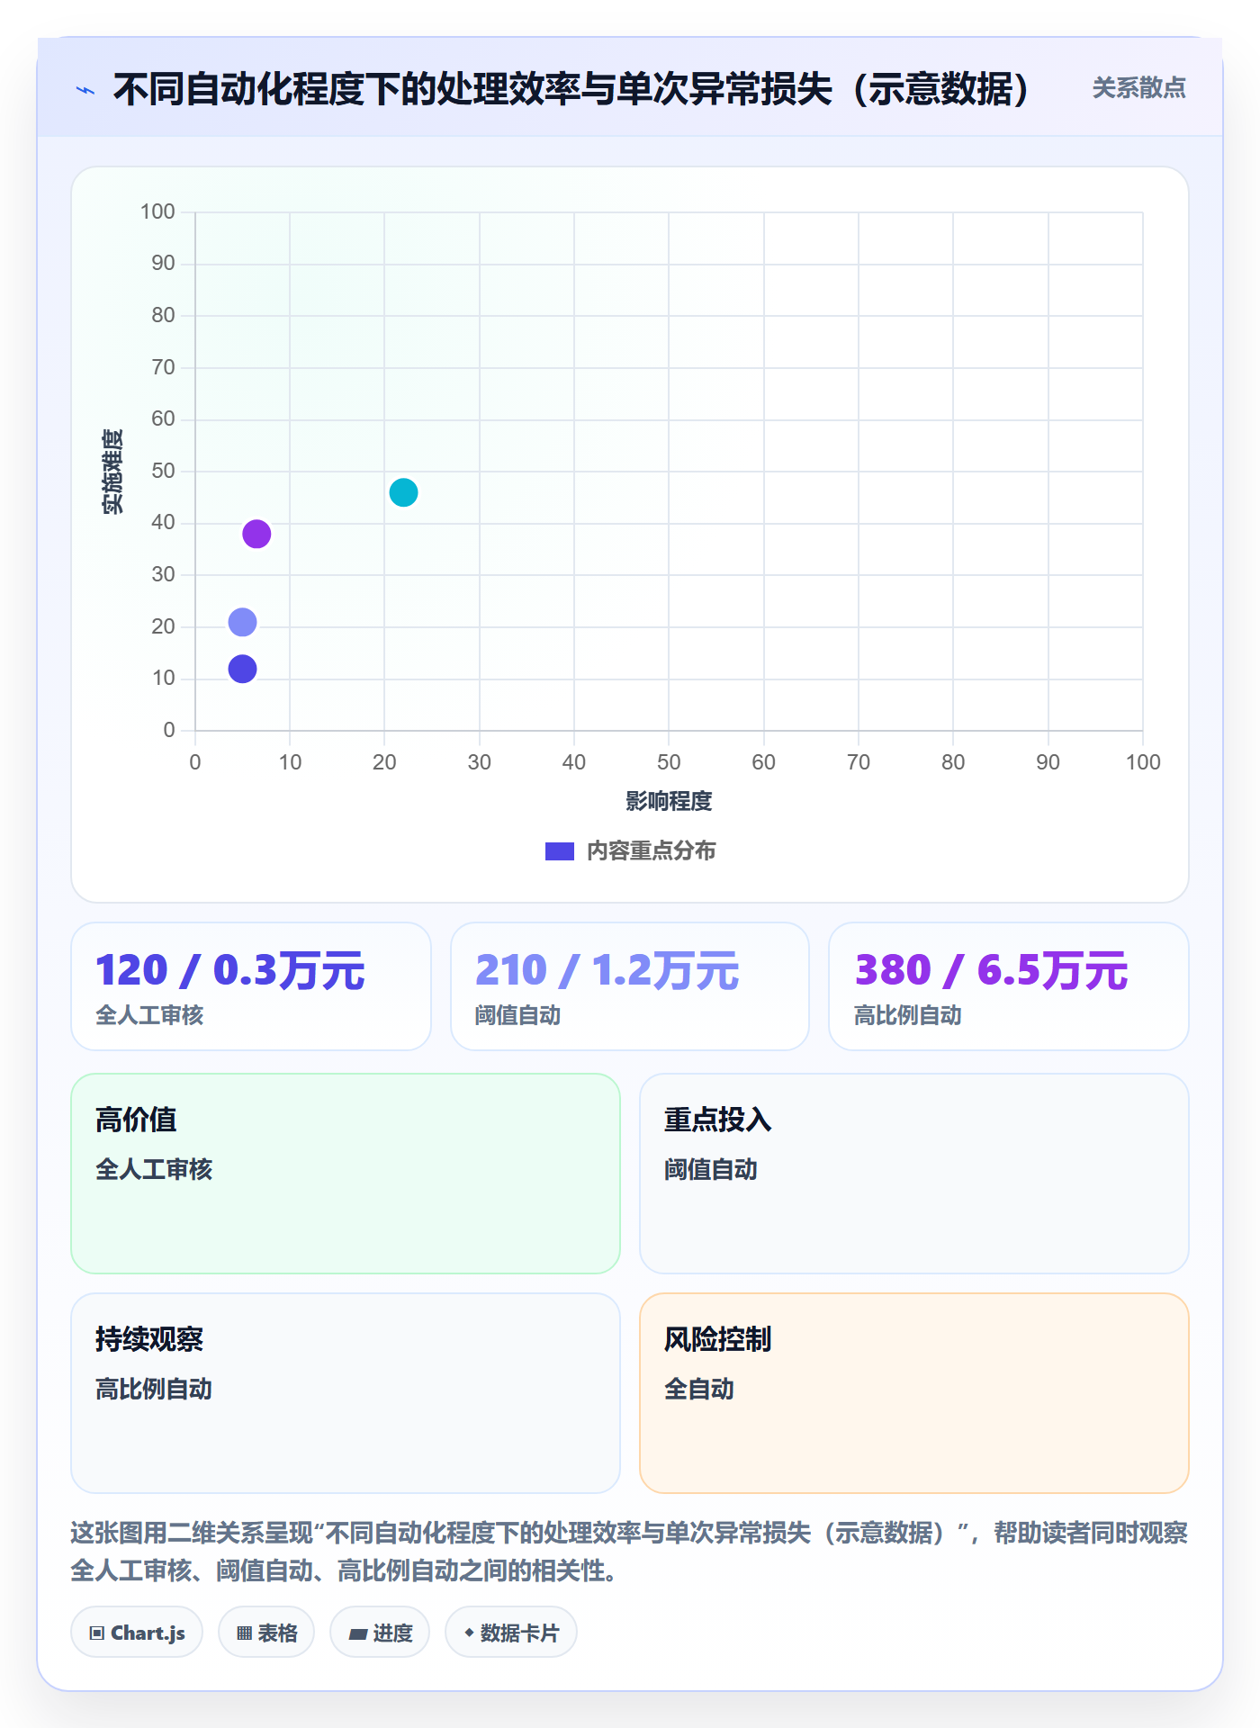Click the bar icon in 进度 chip
Image resolution: width=1260 pixels, height=1728 pixels.
[x=357, y=1634]
